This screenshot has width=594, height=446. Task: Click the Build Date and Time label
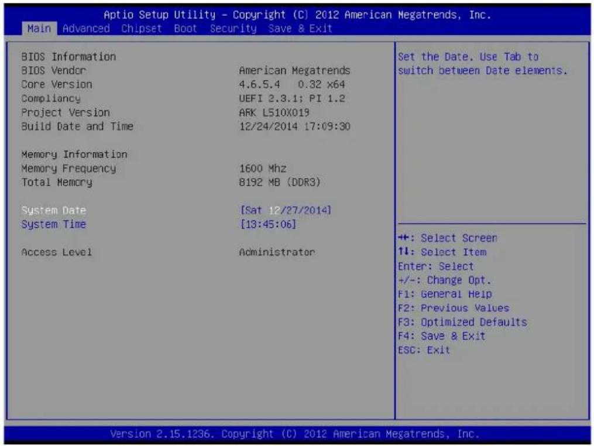(77, 126)
